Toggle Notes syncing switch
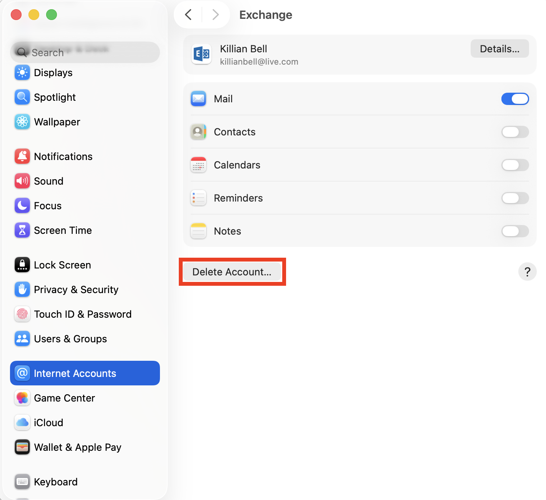This screenshot has height=500, width=546. pyautogui.click(x=515, y=231)
